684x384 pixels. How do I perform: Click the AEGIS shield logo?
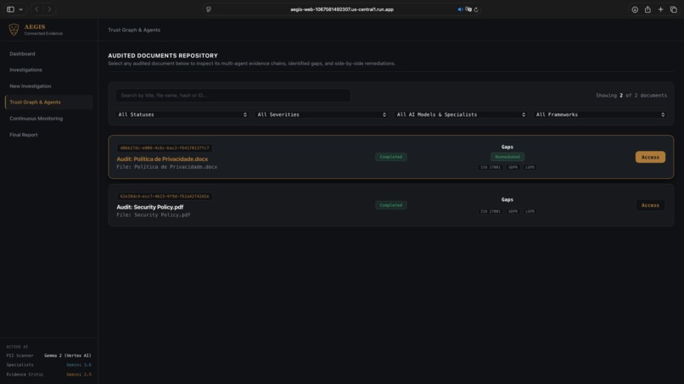pos(14,30)
